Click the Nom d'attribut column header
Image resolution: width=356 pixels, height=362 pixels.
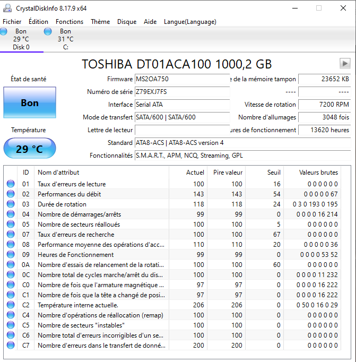[x=101, y=172]
